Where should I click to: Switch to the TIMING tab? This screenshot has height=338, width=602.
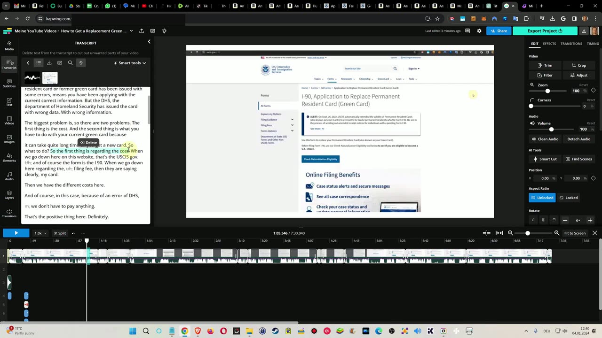tap(593, 44)
